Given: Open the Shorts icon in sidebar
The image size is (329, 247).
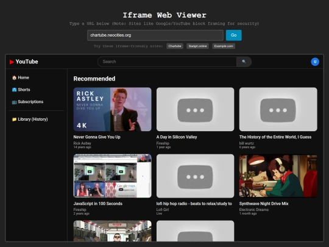Looking at the screenshot, I should [x=14, y=90].
